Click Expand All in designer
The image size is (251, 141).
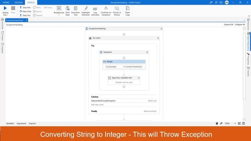[228, 24]
